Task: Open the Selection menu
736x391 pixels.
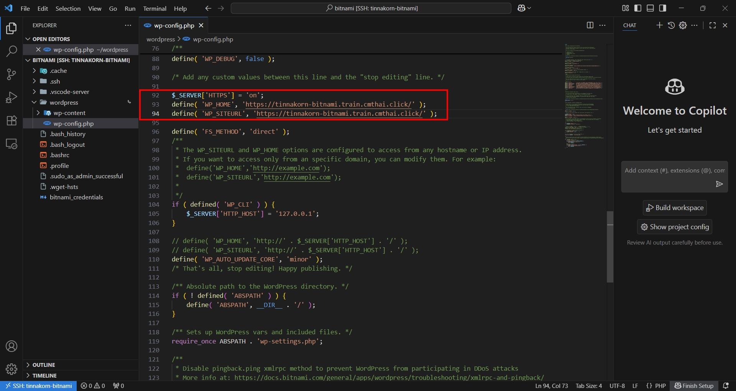Action: point(68,8)
